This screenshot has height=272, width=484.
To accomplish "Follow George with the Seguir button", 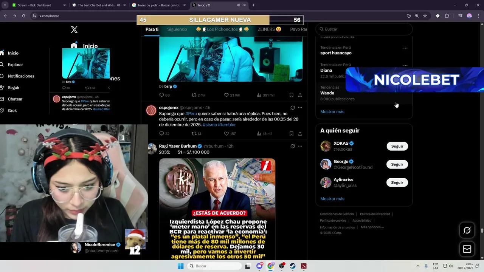I will click(397, 164).
